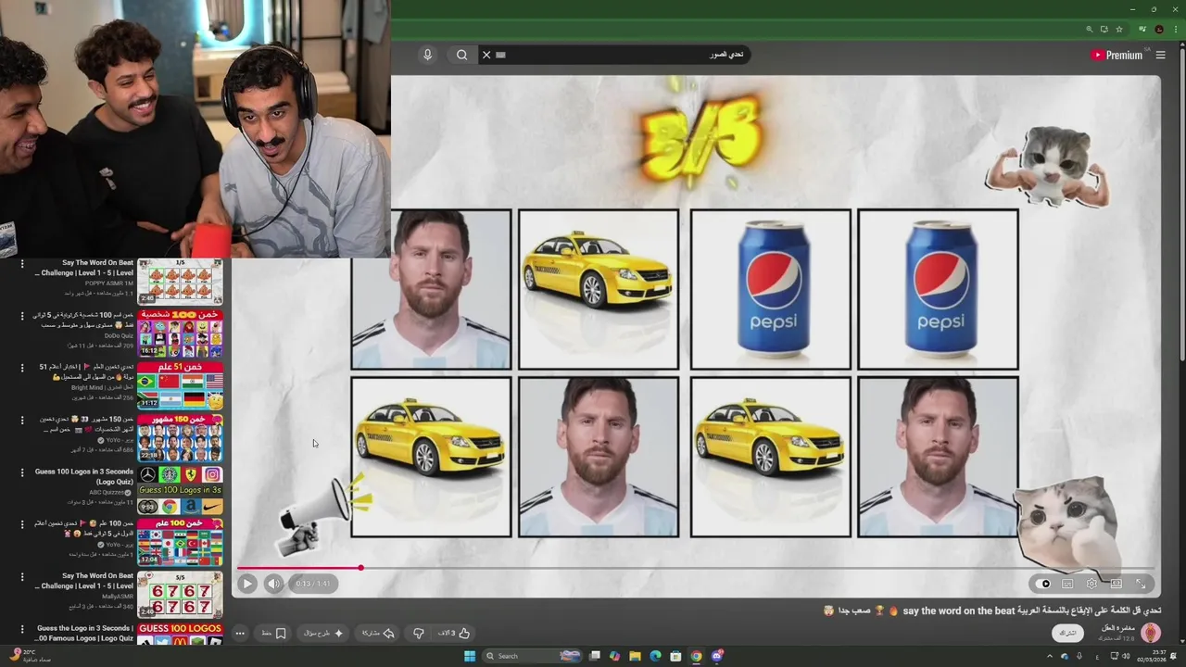
Task: Toggle the autoplay switch in the player
Action: pyautogui.click(x=1045, y=584)
